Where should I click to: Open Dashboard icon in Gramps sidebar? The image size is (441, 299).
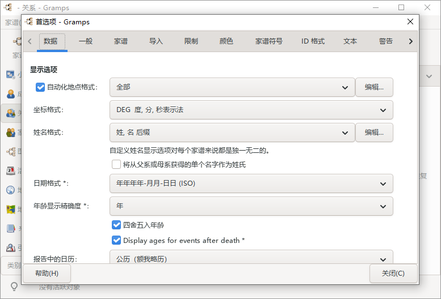10,75
